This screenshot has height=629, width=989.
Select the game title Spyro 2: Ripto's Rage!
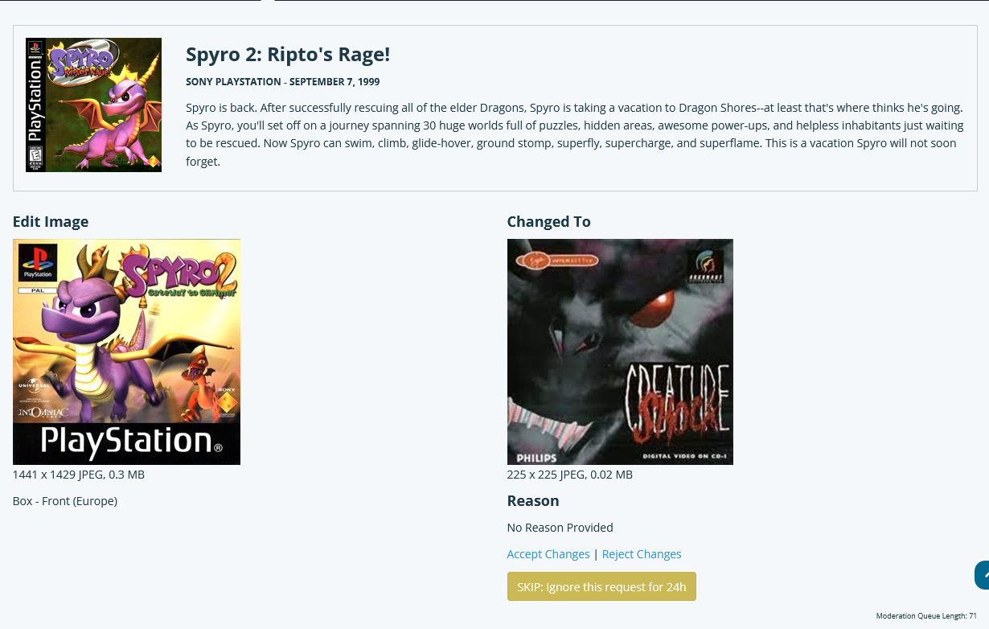288,55
